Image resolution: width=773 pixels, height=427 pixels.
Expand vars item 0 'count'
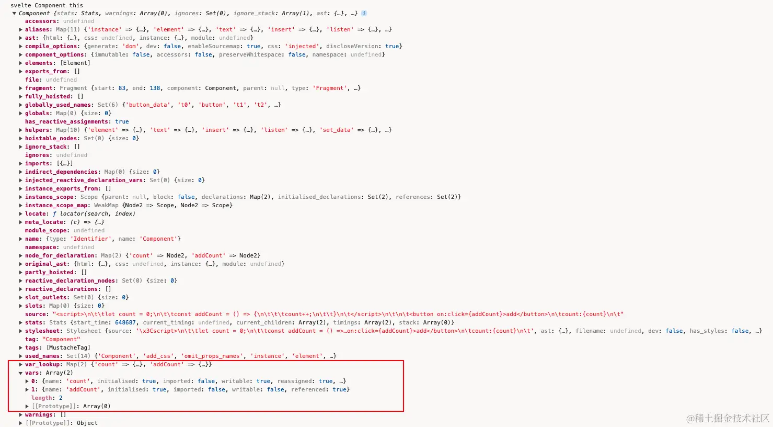tap(27, 381)
